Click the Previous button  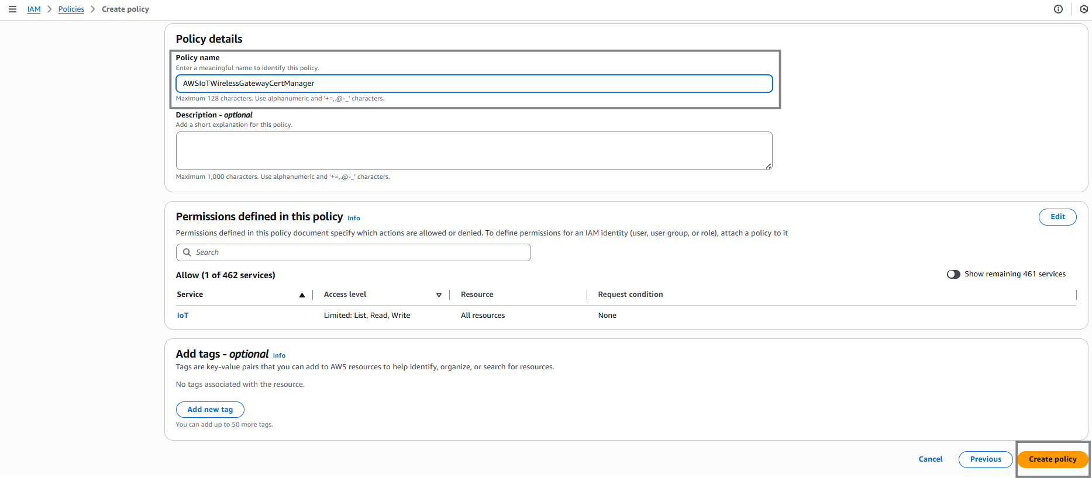click(986, 459)
